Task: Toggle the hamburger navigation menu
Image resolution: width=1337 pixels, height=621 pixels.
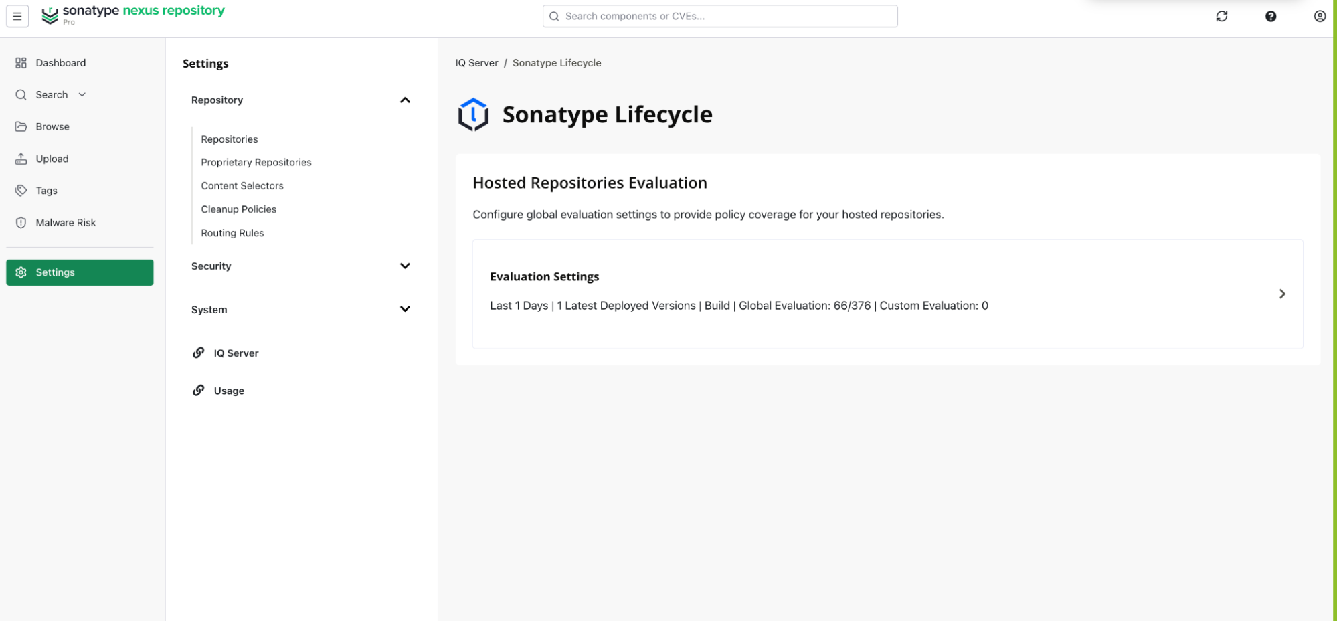Action: pos(17,16)
